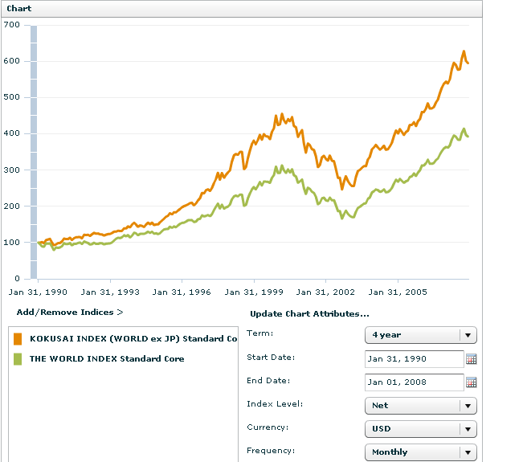Click the Update Chart Attributes heading
The image size is (523, 462).
309,314
